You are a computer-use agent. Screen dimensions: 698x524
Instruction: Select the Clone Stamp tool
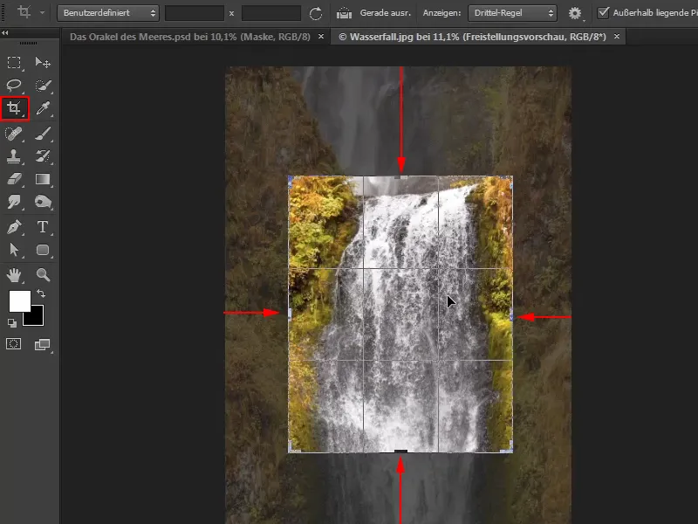(x=14, y=156)
